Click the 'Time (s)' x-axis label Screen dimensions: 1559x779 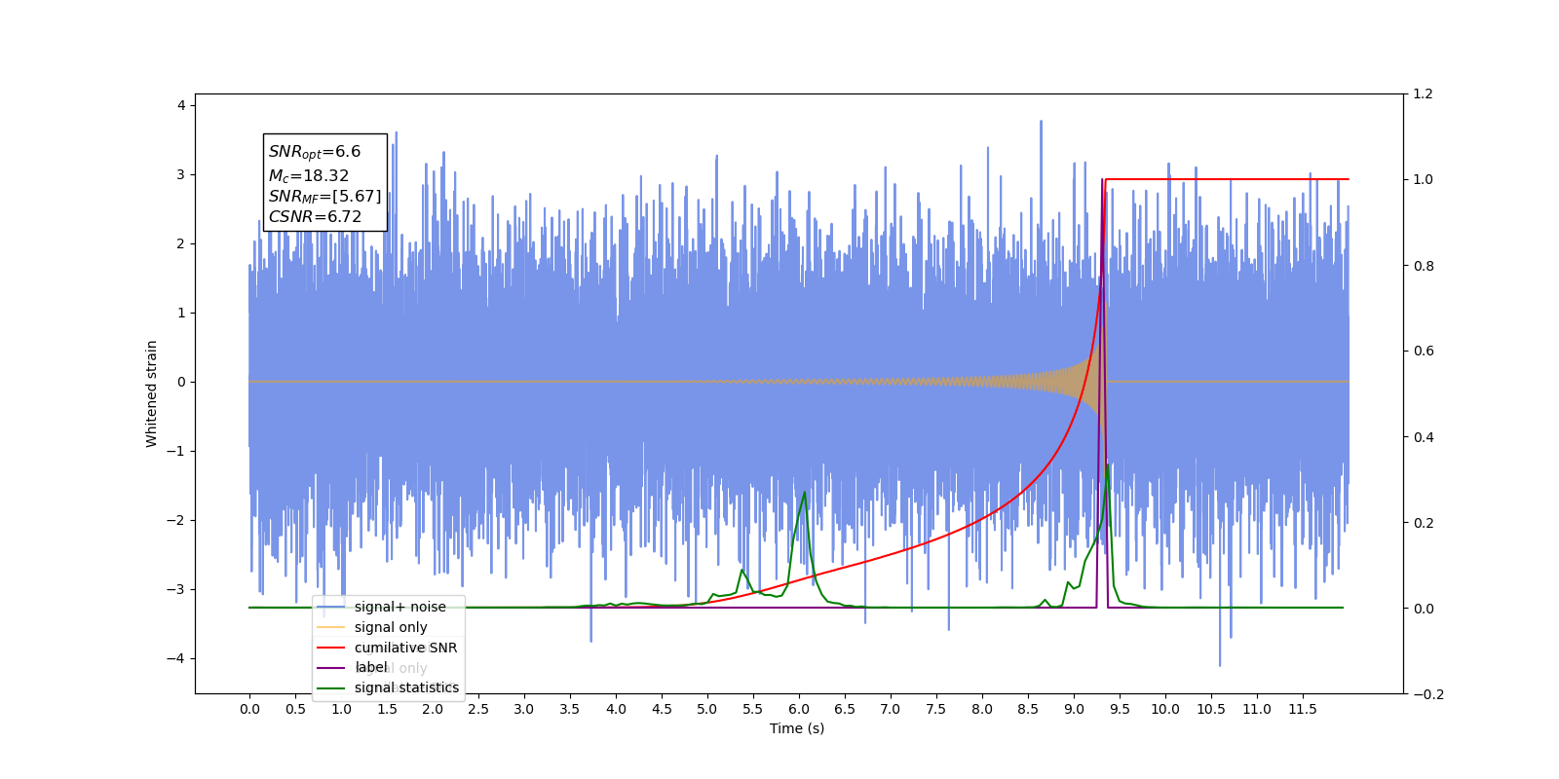[797, 728]
